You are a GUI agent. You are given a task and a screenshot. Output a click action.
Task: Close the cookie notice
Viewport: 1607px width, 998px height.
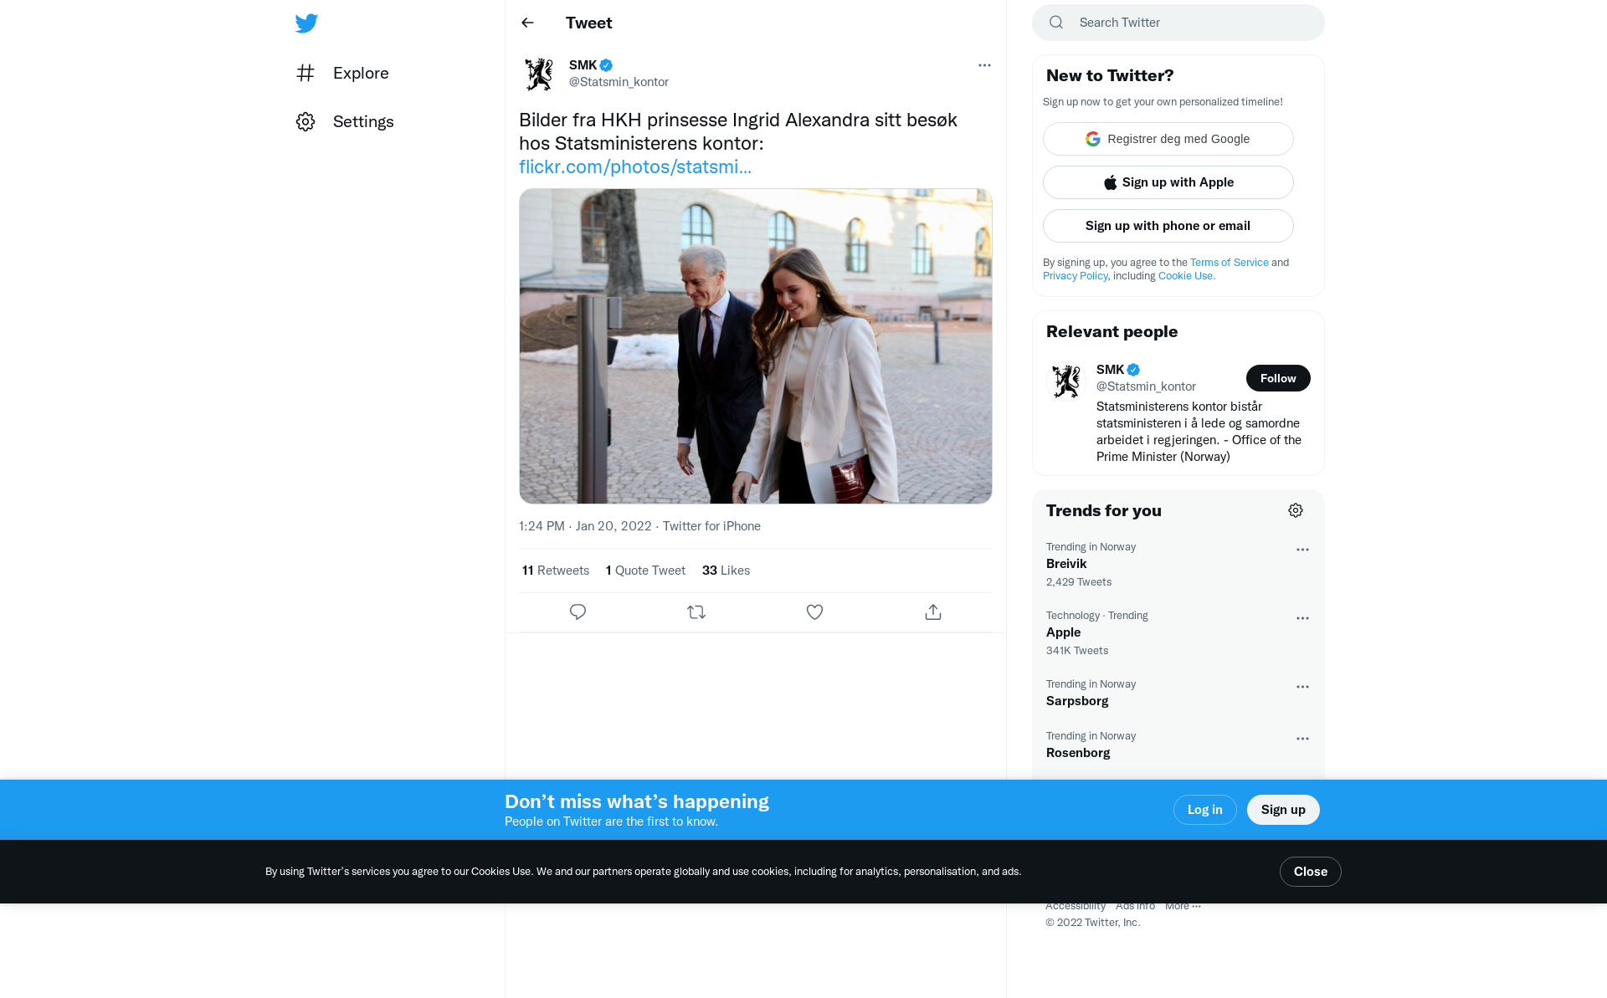coord(1310,872)
